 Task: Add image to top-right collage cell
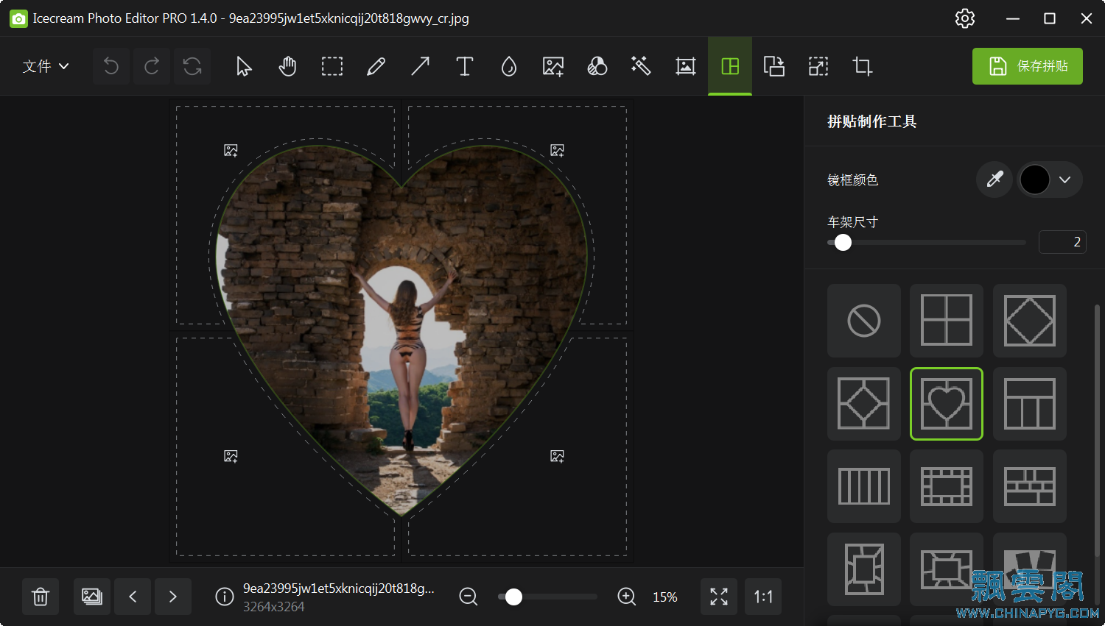point(557,150)
